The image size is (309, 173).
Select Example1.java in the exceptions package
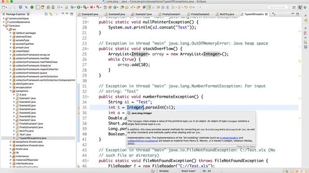click(28, 98)
